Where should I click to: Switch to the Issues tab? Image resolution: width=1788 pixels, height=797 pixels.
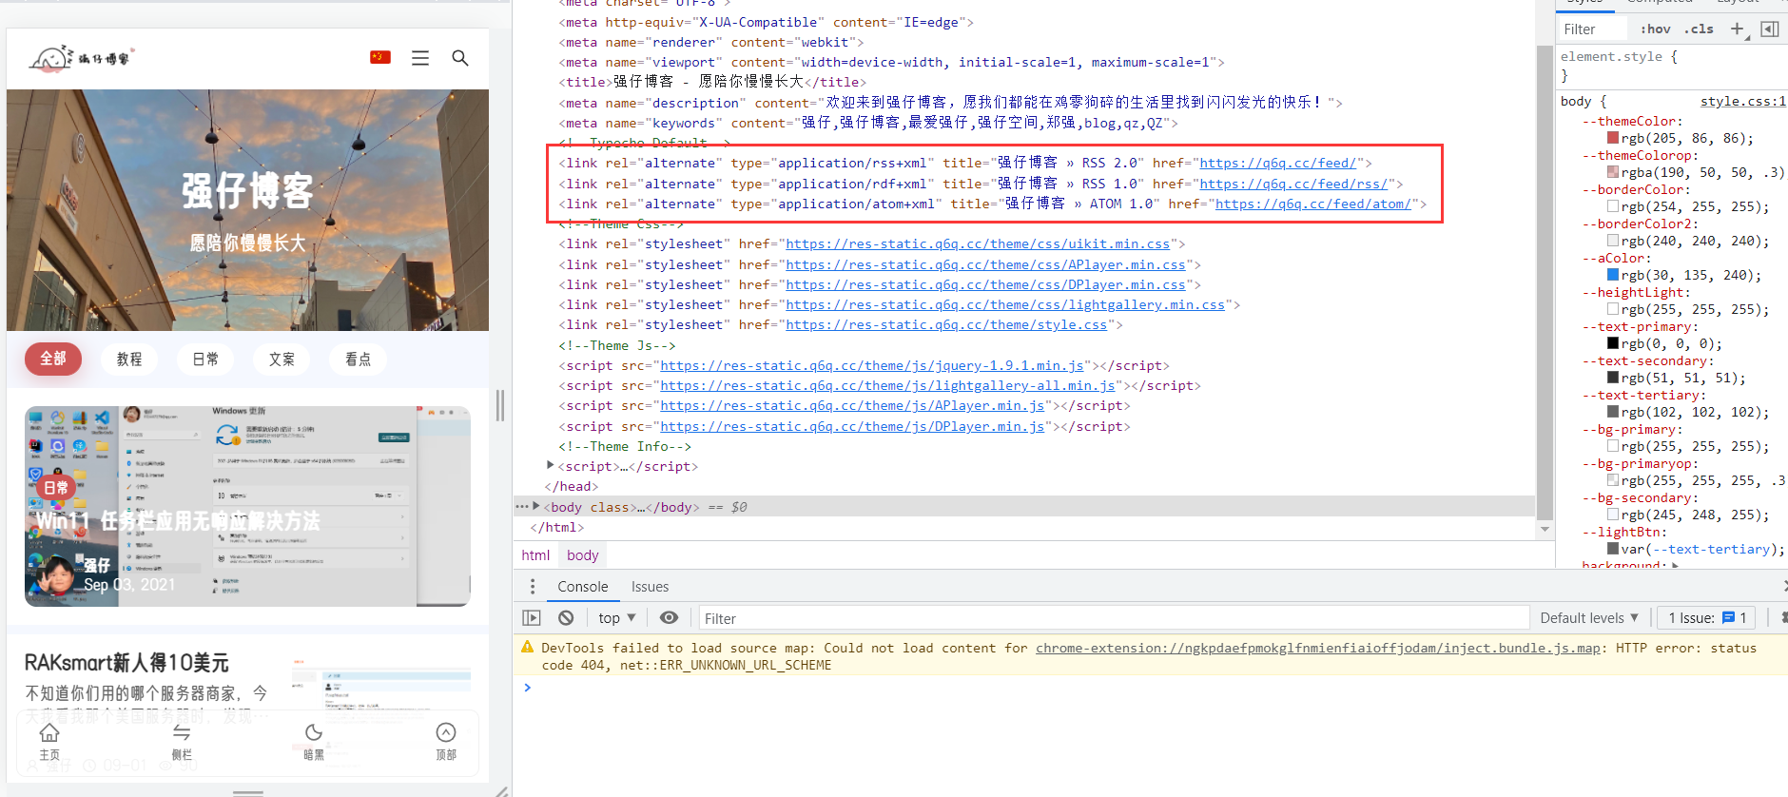[650, 587]
